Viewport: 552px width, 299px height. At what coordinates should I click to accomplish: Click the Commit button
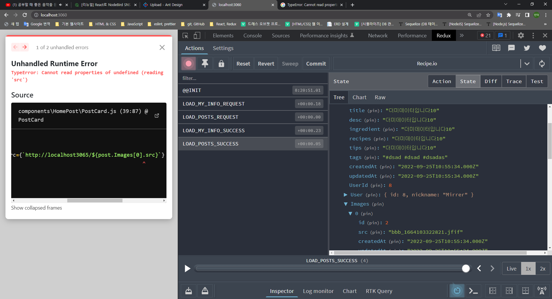point(316,63)
